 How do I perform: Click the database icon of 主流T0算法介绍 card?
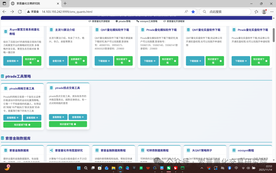[x=51, y=30]
